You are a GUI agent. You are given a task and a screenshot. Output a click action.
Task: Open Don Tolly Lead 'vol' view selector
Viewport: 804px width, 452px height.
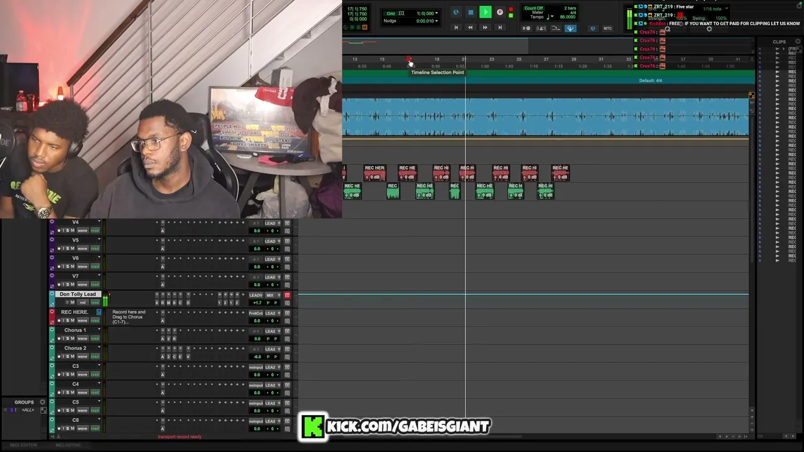[x=82, y=303]
